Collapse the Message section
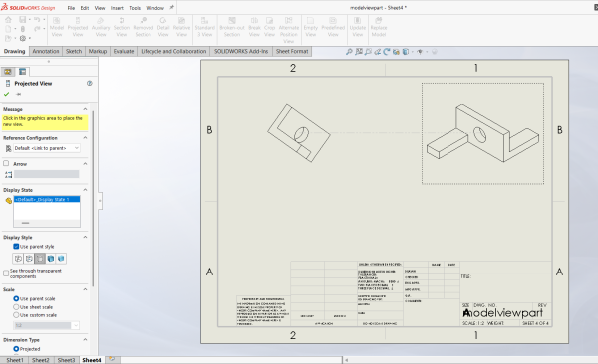The height and width of the screenshot is (364, 598). tap(85, 109)
